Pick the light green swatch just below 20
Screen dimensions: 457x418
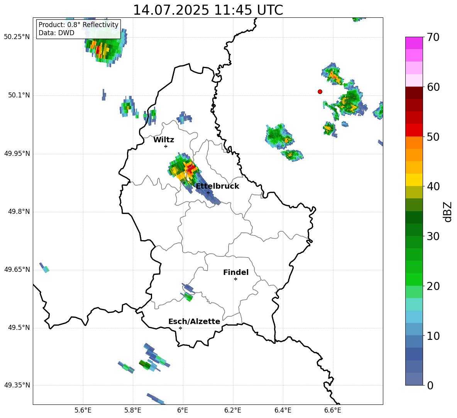(x=414, y=292)
